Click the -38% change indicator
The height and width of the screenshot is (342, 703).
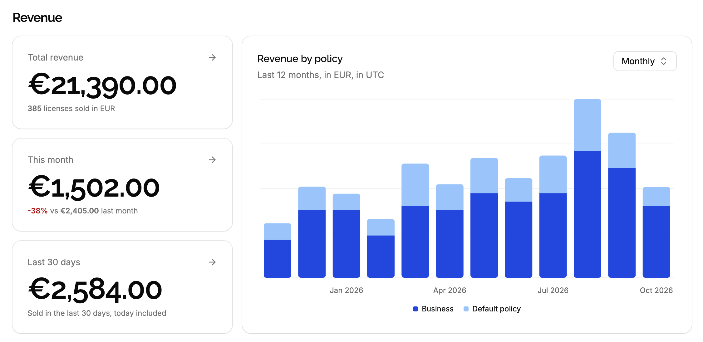pyautogui.click(x=37, y=211)
